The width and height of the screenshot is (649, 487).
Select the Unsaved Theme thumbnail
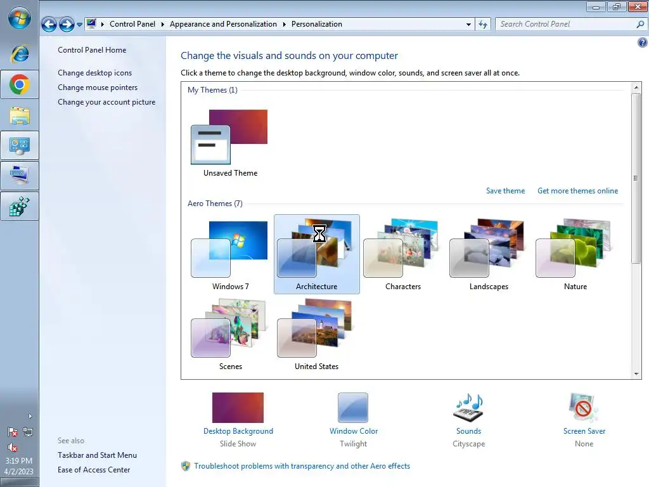pyautogui.click(x=230, y=137)
